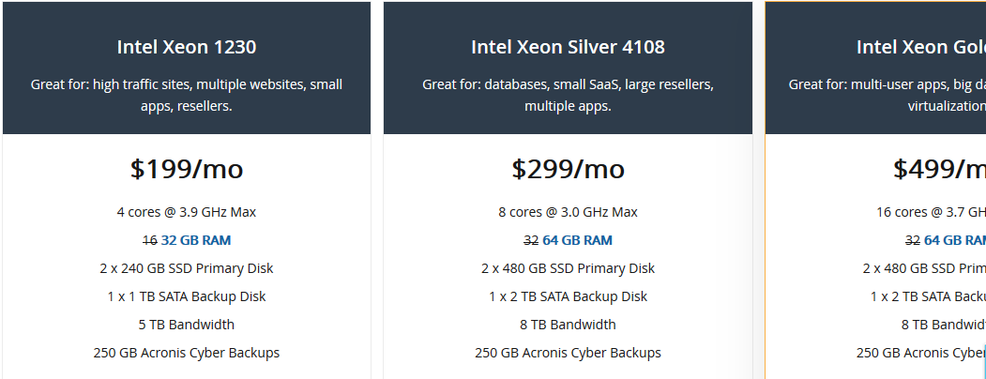Screen dimensions: 986x379
Task: Click '1 x 1 TB SATA Backup Disk'
Action: pyautogui.click(x=186, y=296)
